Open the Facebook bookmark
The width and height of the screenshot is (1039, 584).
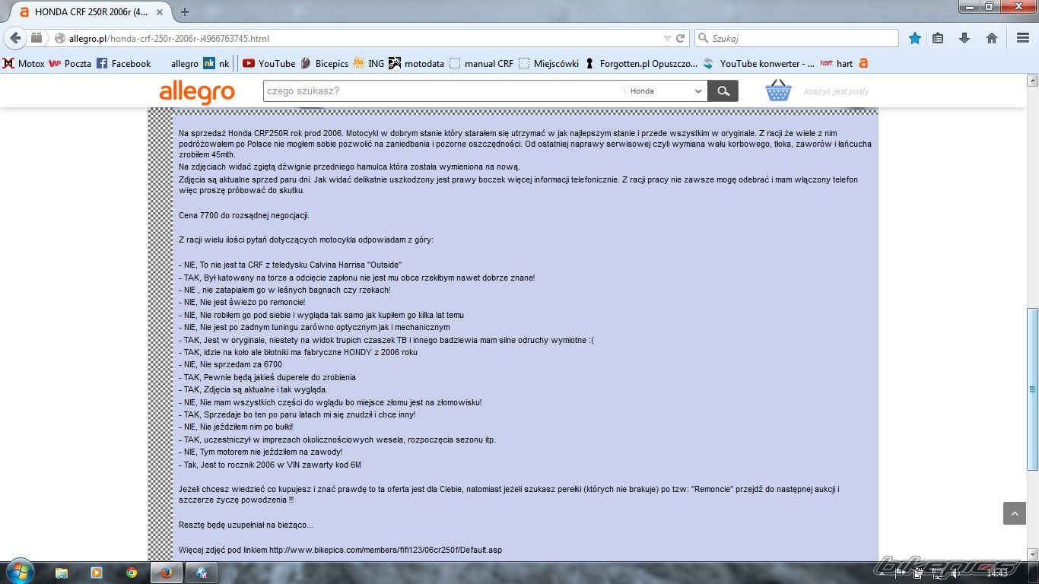124,64
